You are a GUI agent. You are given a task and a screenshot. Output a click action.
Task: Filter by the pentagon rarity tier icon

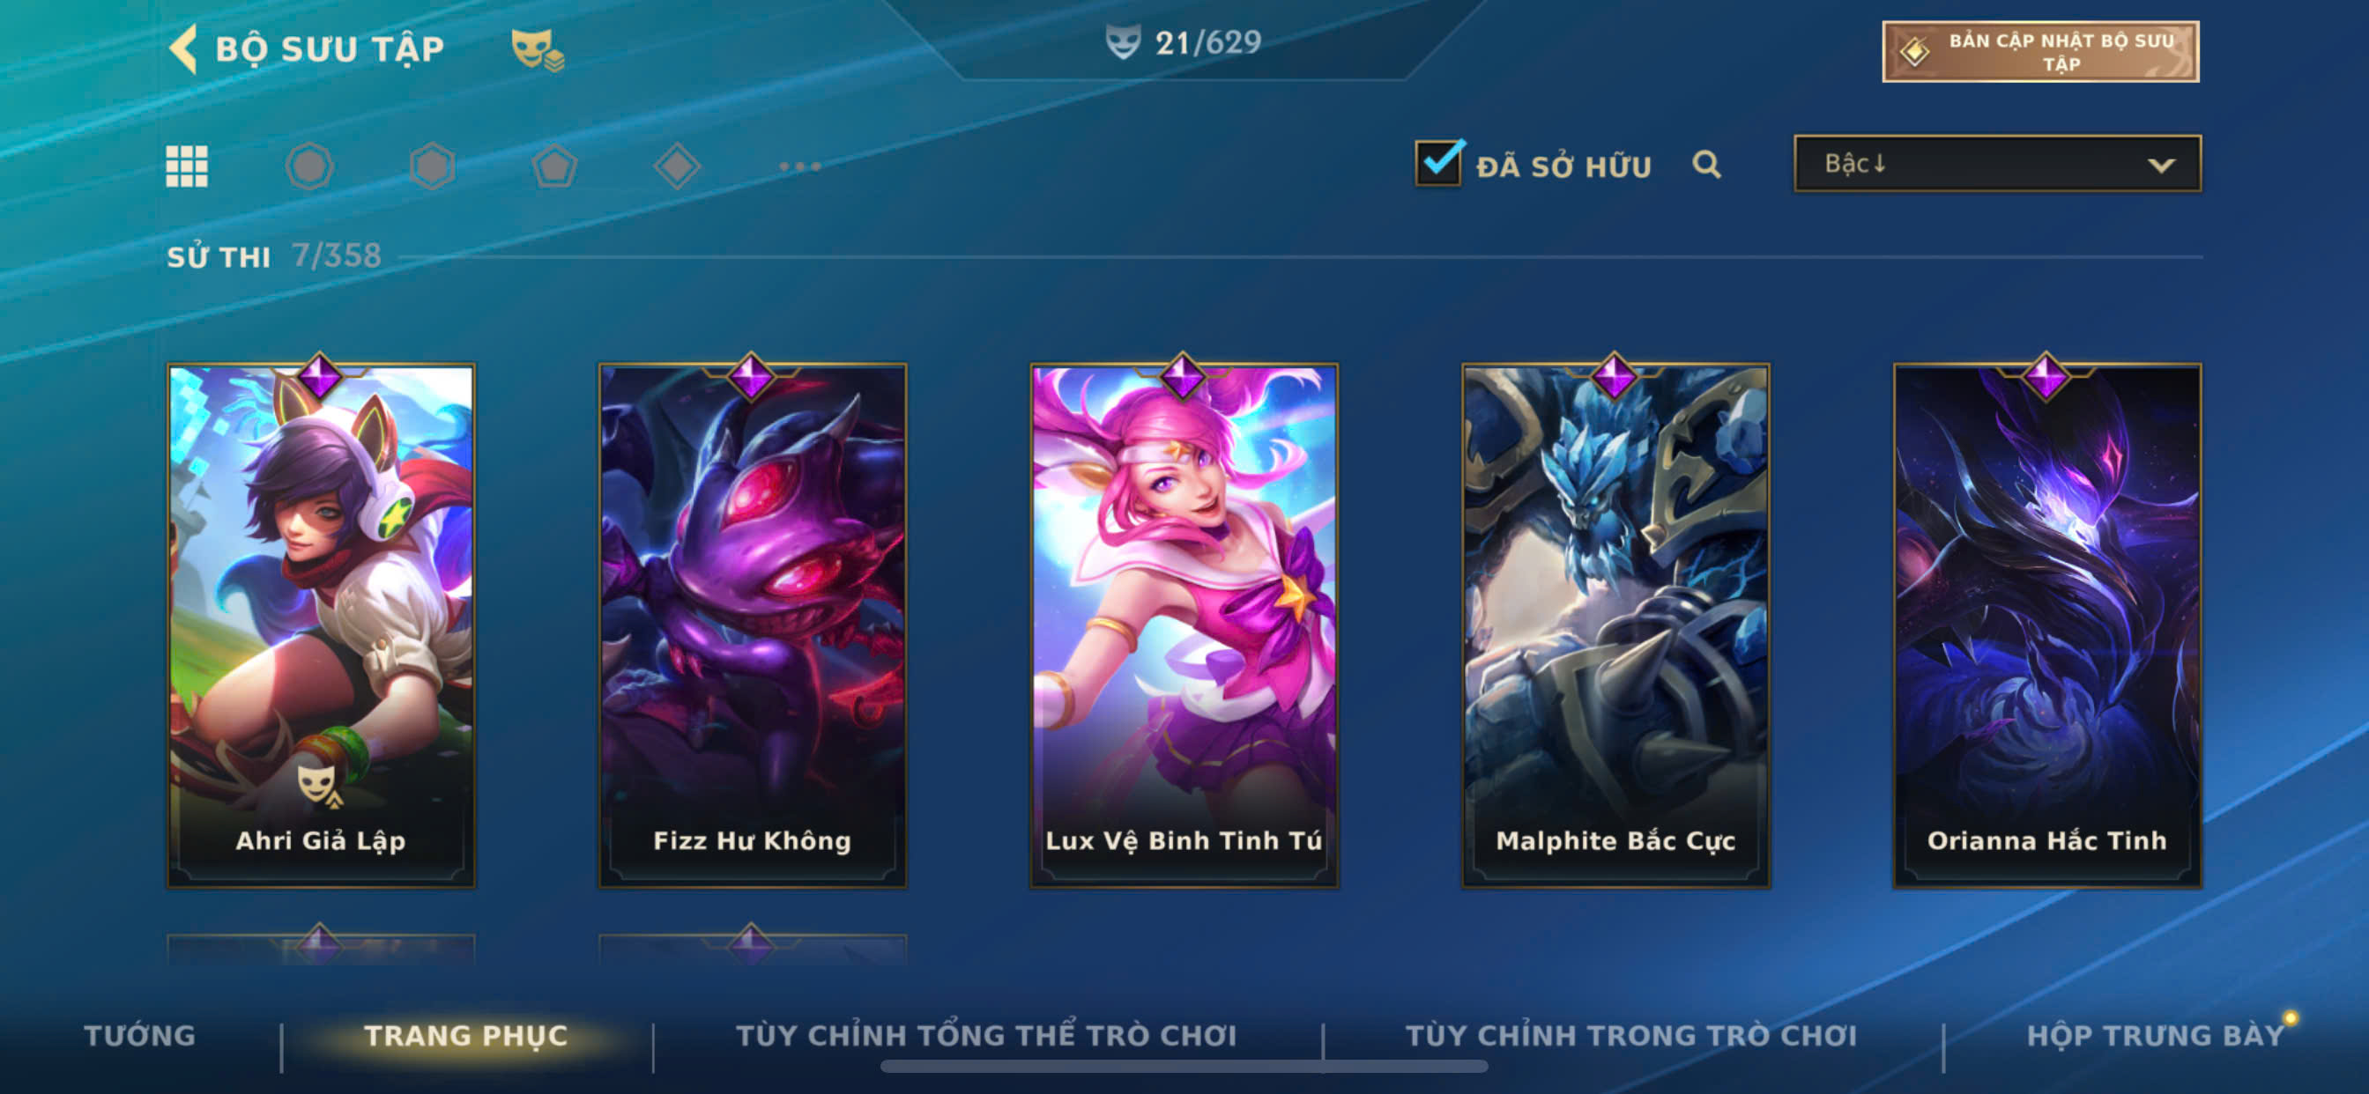554,166
